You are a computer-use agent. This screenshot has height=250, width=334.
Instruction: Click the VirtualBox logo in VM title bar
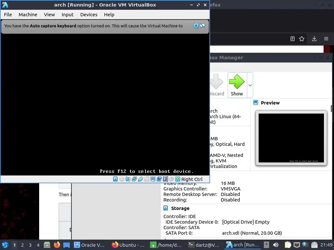[x=5, y=5]
